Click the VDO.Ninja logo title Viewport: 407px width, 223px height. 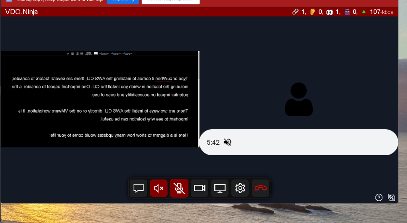click(22, 12)
